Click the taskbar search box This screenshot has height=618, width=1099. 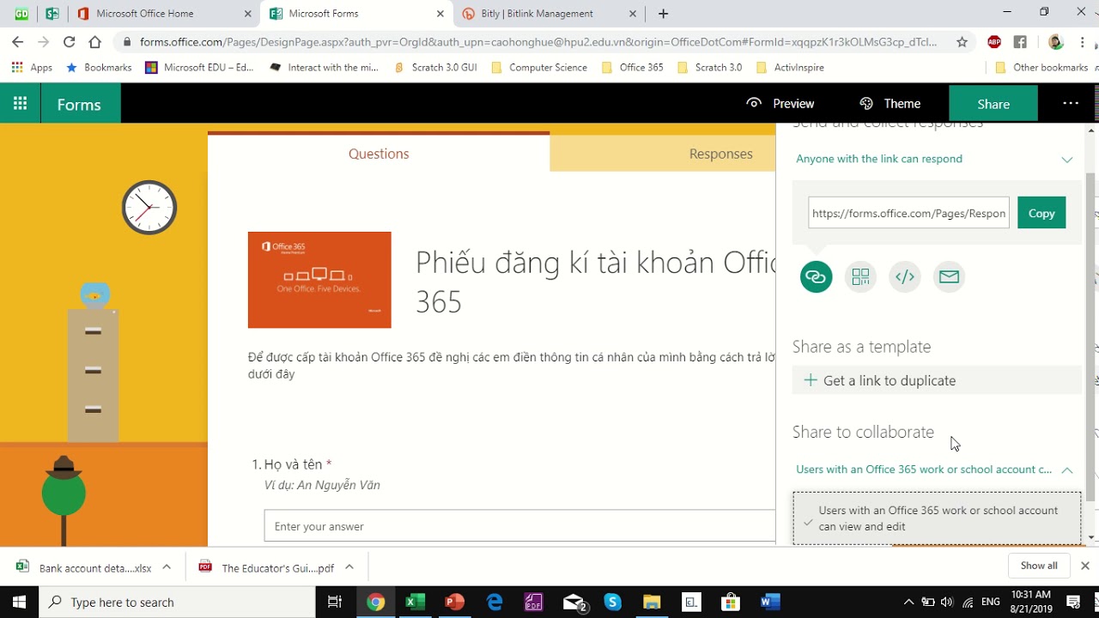178,602
